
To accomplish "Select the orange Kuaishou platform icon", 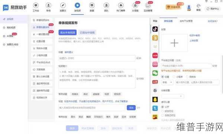I will click(155, 38).
